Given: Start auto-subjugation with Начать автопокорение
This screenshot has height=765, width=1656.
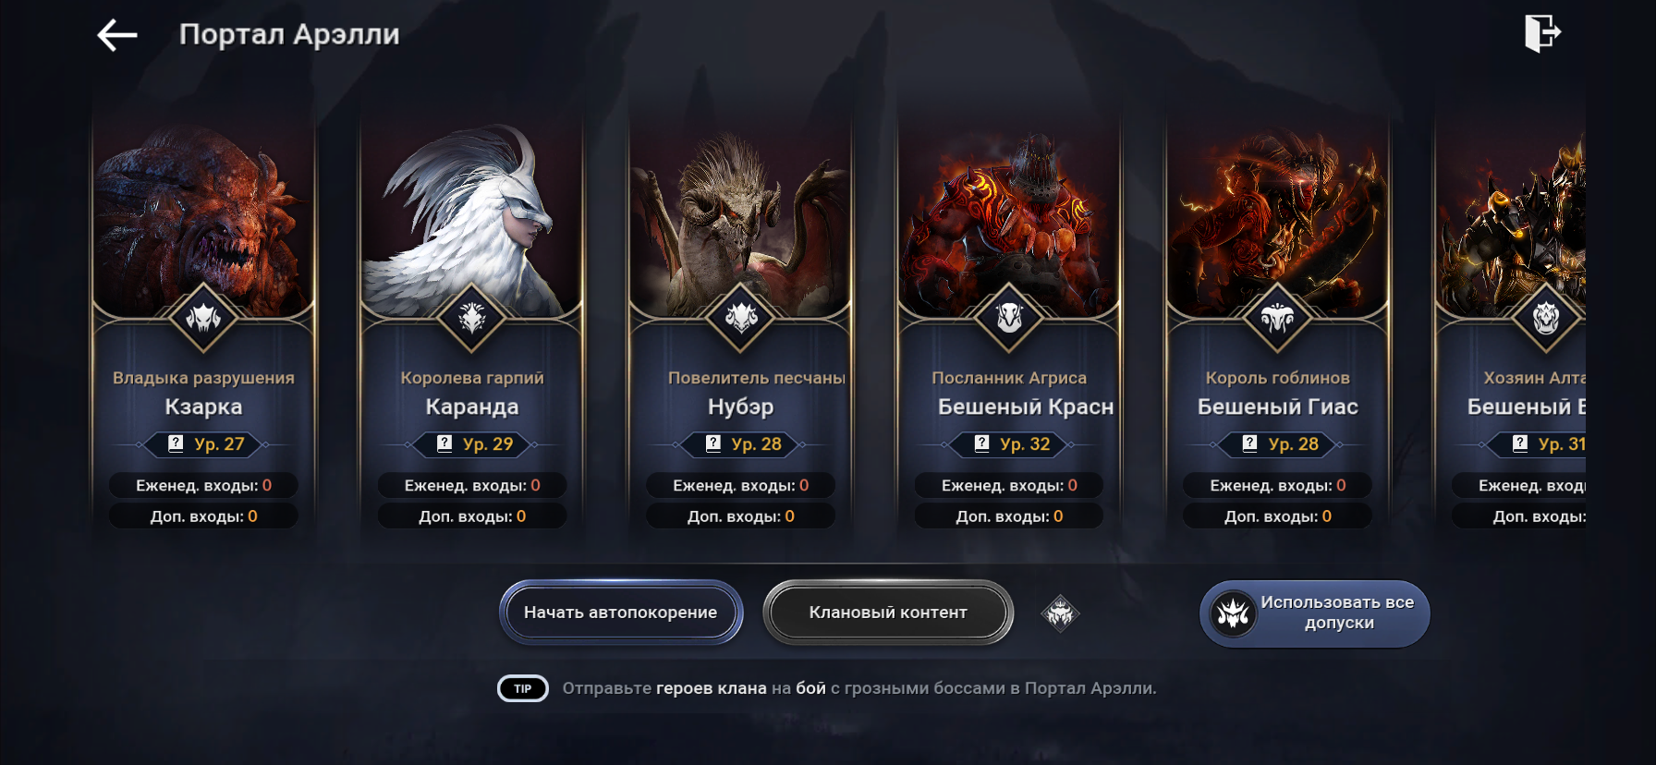Looking at the screenshot, I should pyautogui.click(x=621, y=613).
